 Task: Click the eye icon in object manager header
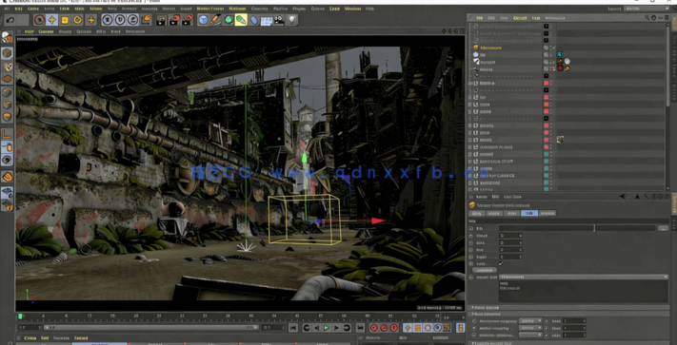660,18
